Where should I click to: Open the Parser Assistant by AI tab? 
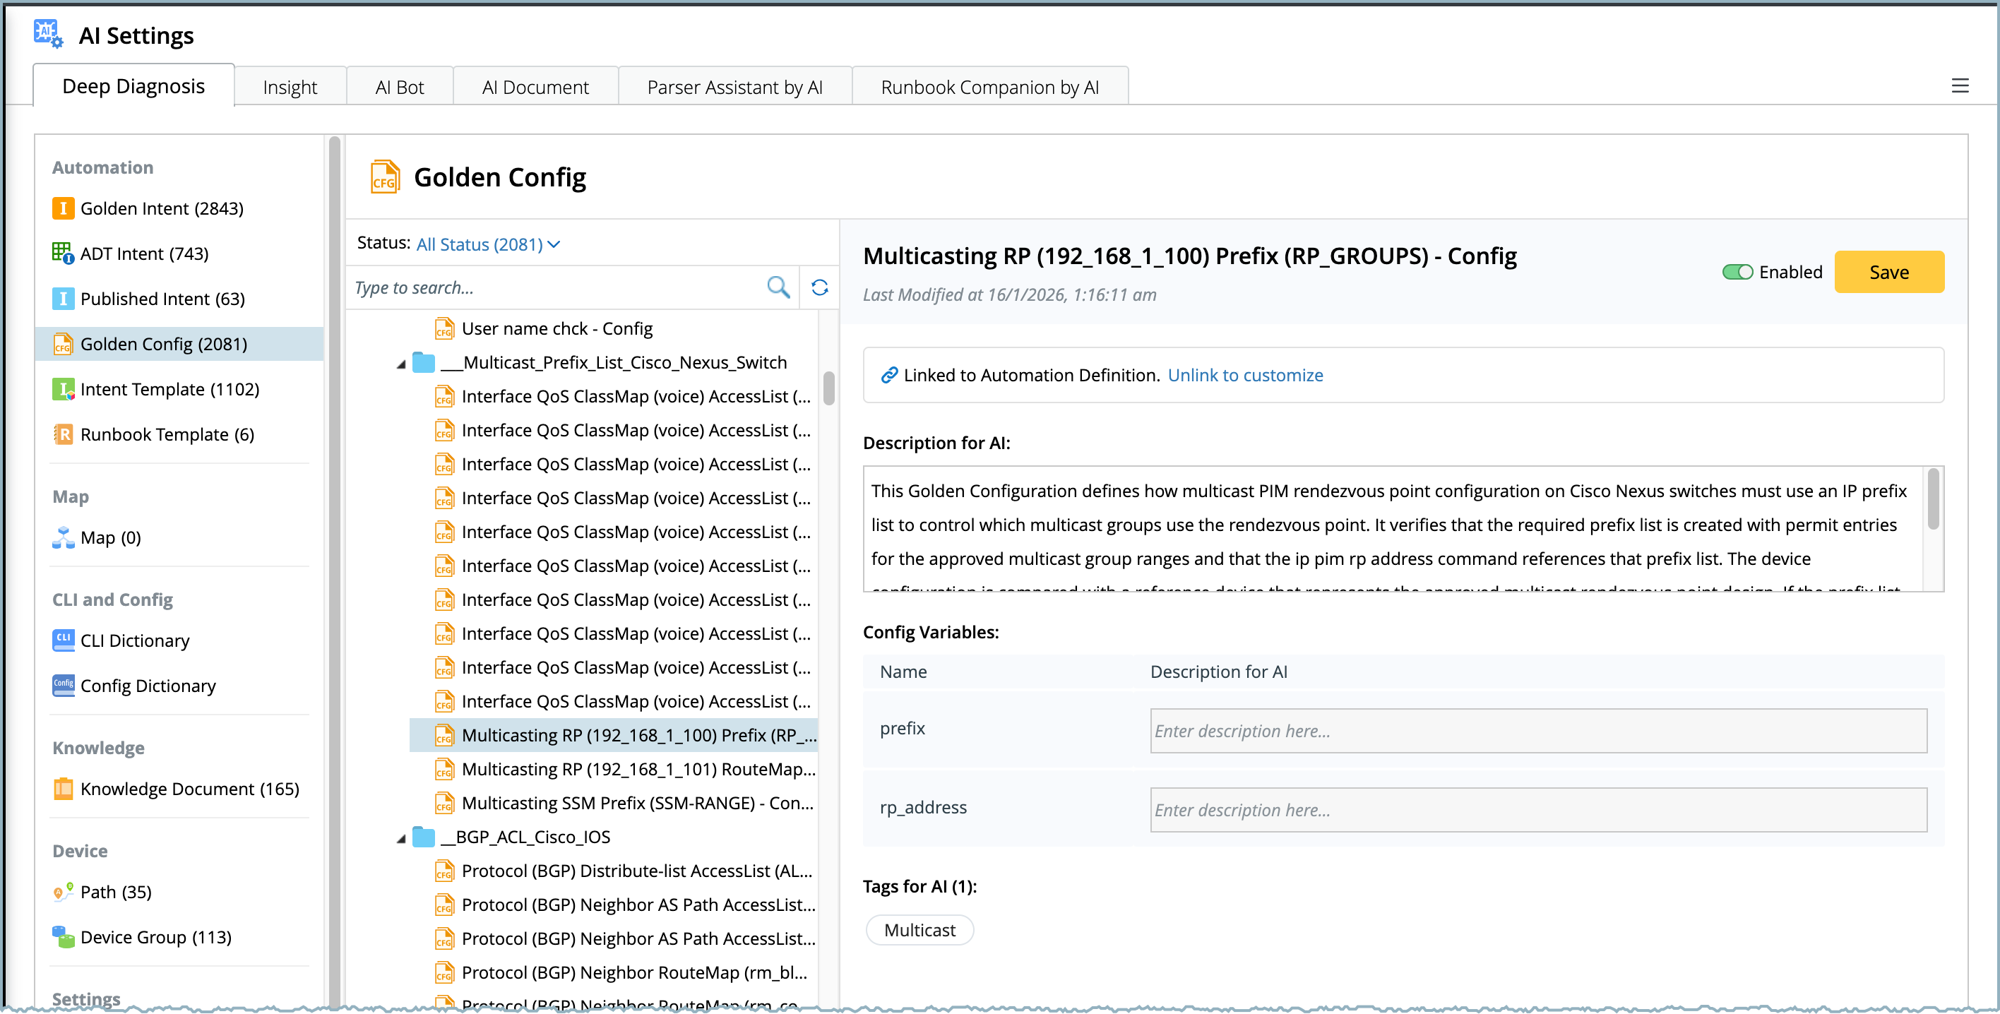(x=734, y=87)
